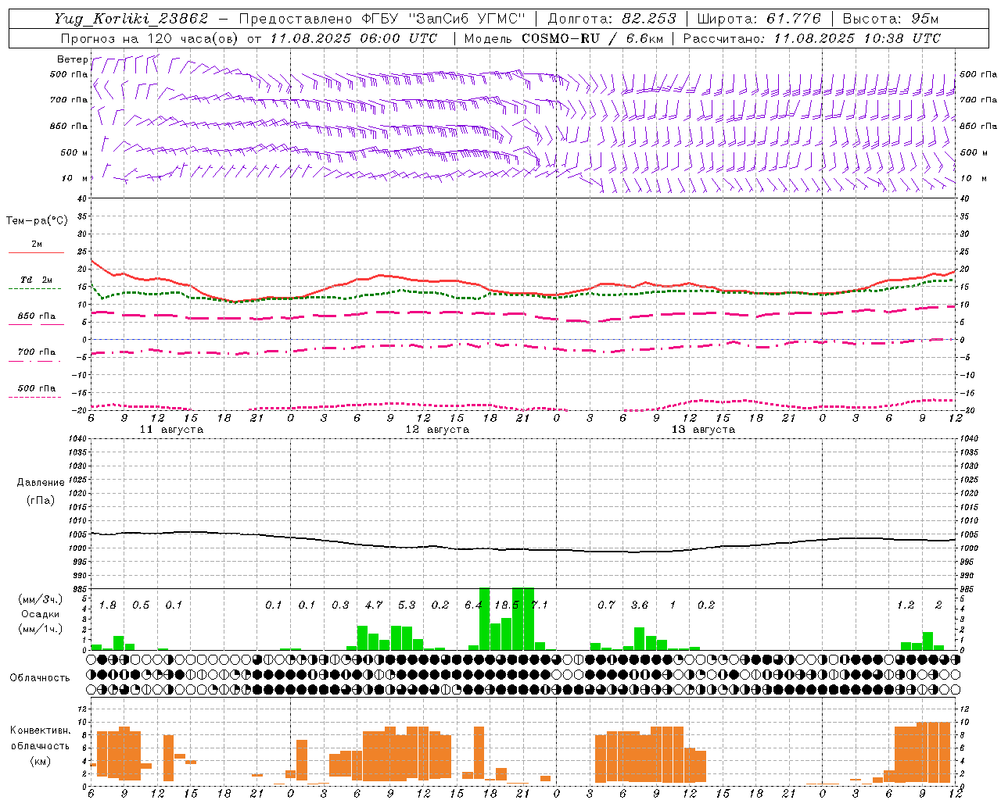Viewport: 1001px width, 800px height.
Task: Click the precipitation value 0.7
Action: (x=606, y=605)
